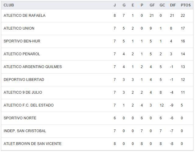Click the J column header

tap(115, 5)
